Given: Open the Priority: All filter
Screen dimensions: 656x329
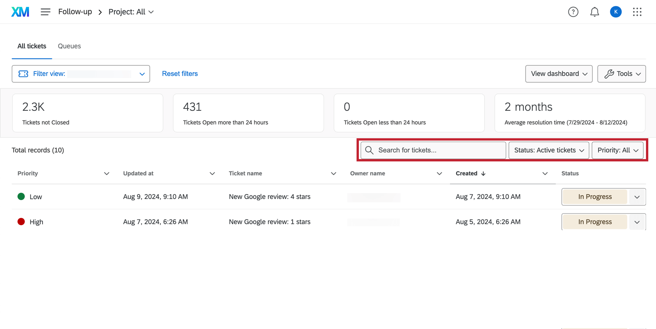Looking at the screenshot, I should [617, 150].
